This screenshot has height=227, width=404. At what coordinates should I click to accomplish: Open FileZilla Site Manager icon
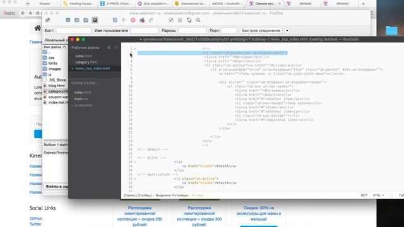pos(48,20)
